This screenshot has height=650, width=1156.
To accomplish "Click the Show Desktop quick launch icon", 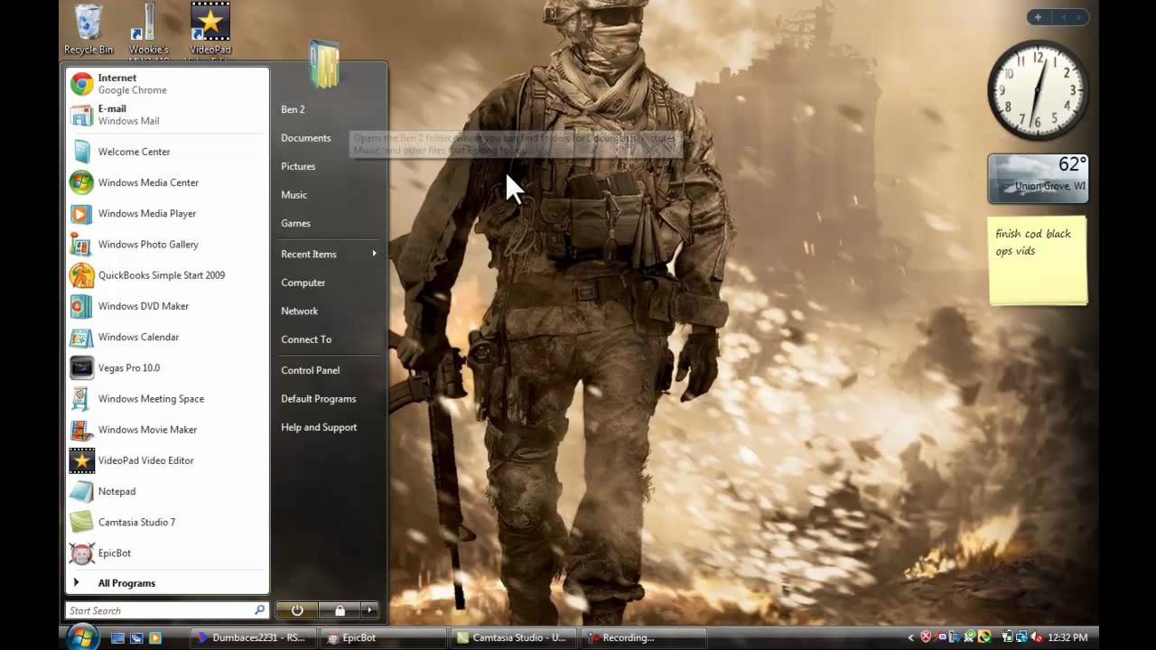I will point(117,637).
